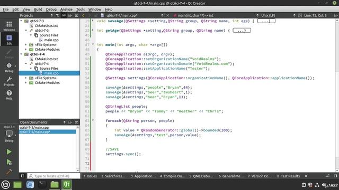Screen dimensions: 339x190
Task: Click the Qt Creator taskbar icon
Action: 67,185
